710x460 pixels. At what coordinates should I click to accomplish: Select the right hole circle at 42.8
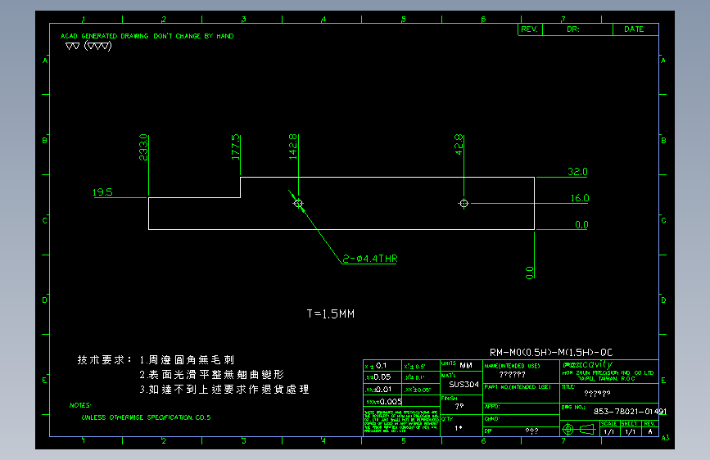(x=464, y=203)
